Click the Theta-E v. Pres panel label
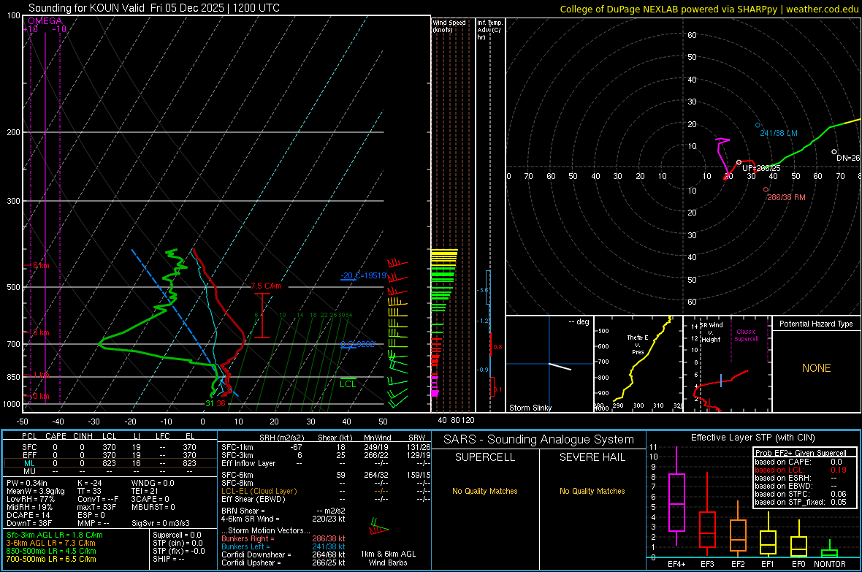This screenshot has height=572, width=862. coord(638,344)
